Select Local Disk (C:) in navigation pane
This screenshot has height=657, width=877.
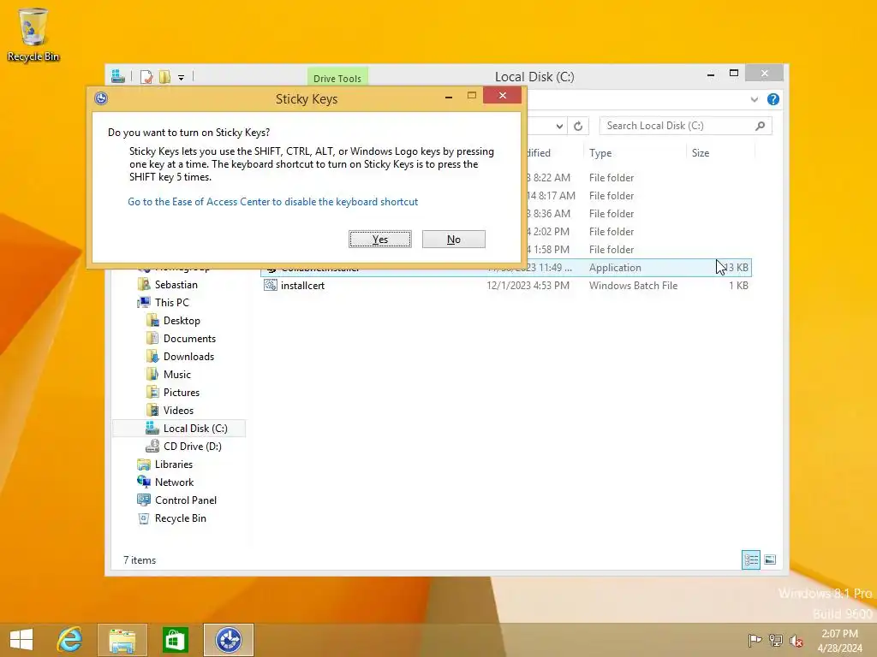click(179, 429)
